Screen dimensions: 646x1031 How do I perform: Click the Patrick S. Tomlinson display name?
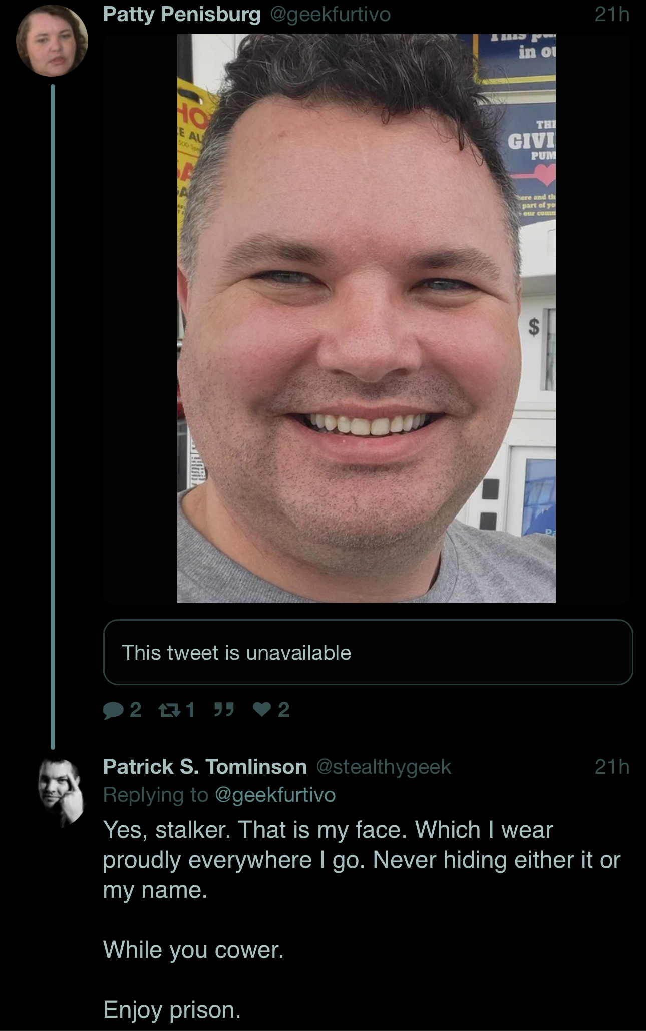(x=205, y=767)
